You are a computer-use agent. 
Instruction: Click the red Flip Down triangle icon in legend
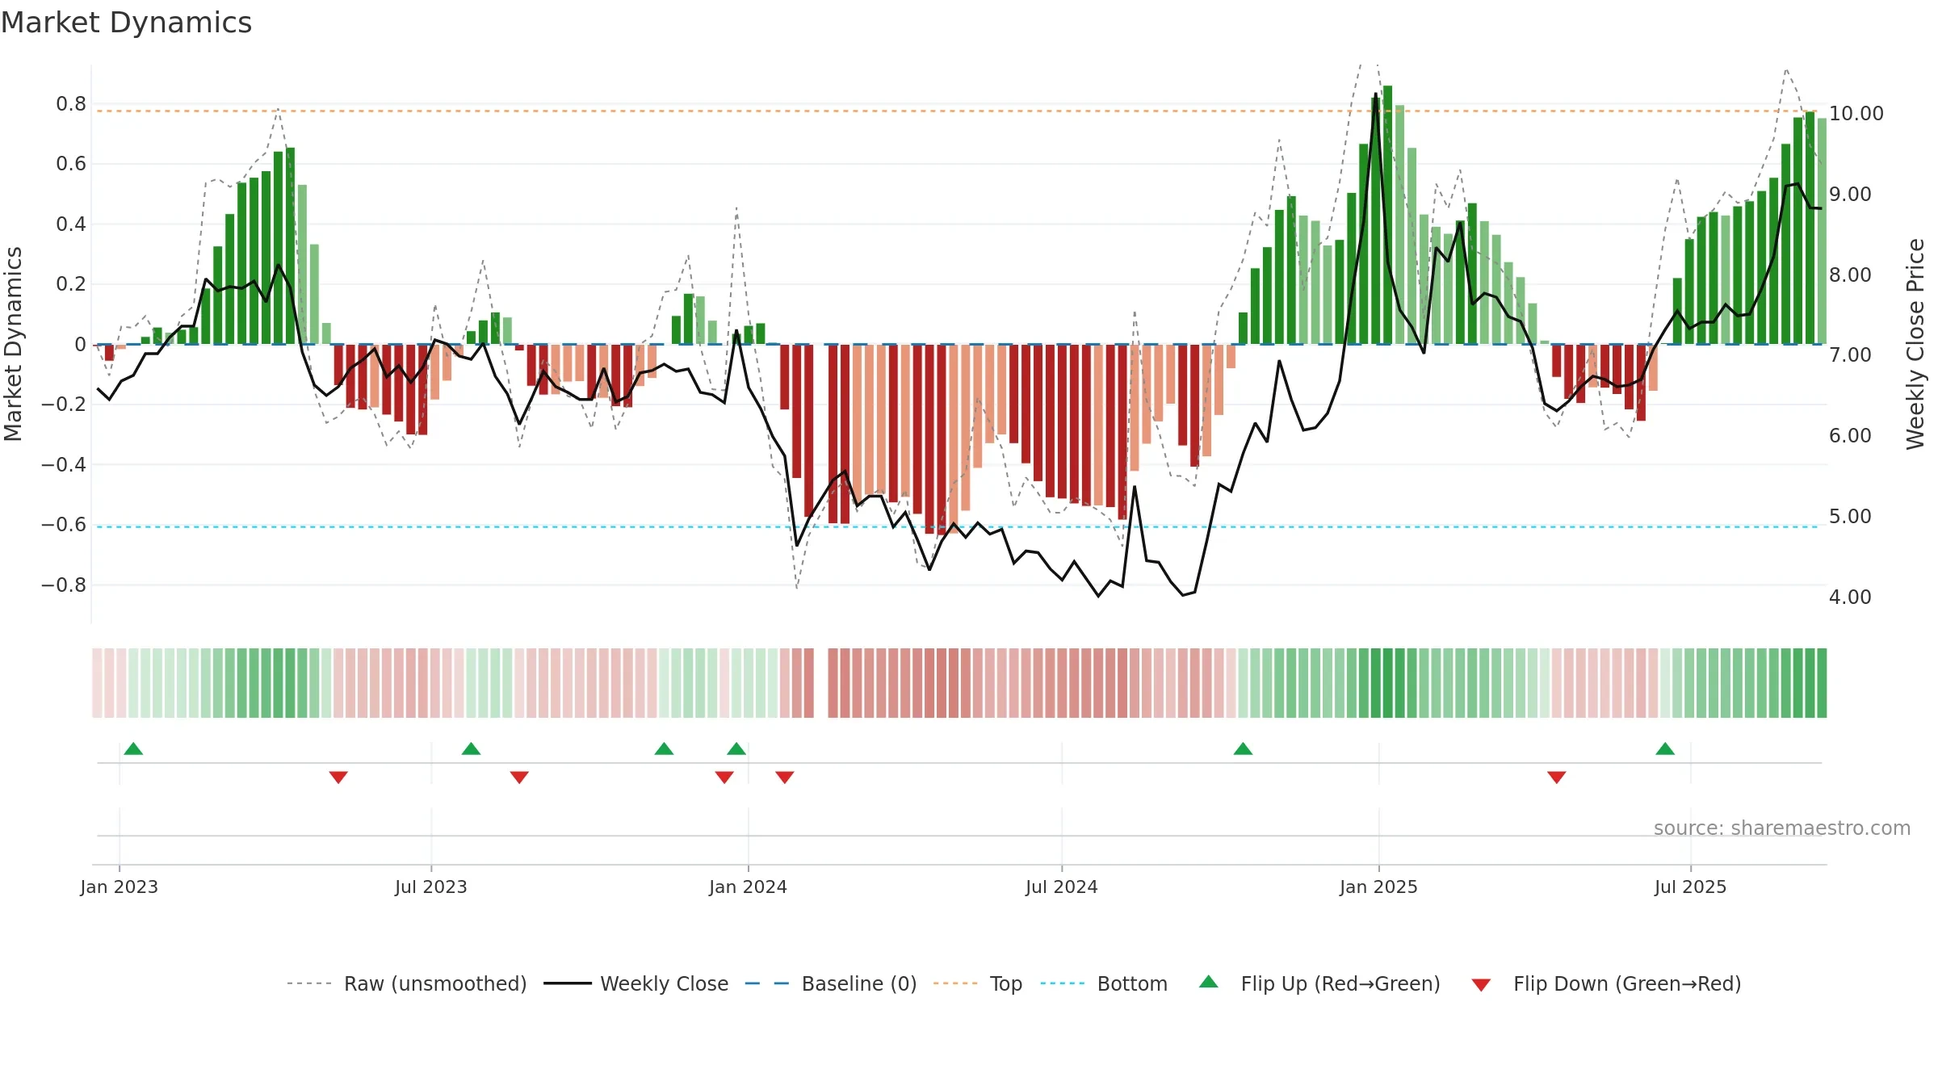pos(1481,985)
